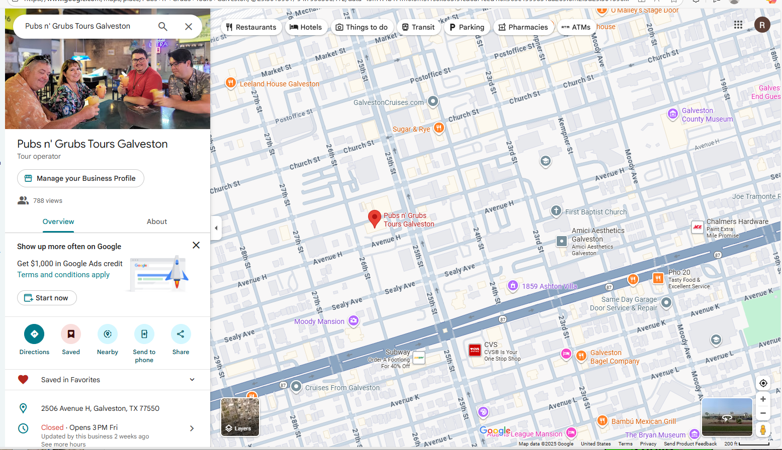Filter map by Pharmacies
782x450 pixels.
(523, 27)
